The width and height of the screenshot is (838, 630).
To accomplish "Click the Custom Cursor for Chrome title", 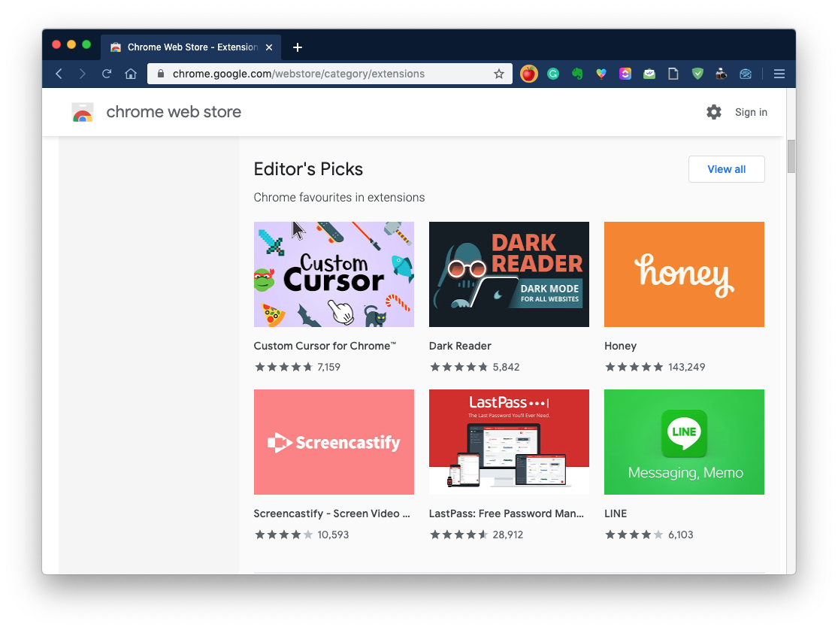I will coord(325,346).
